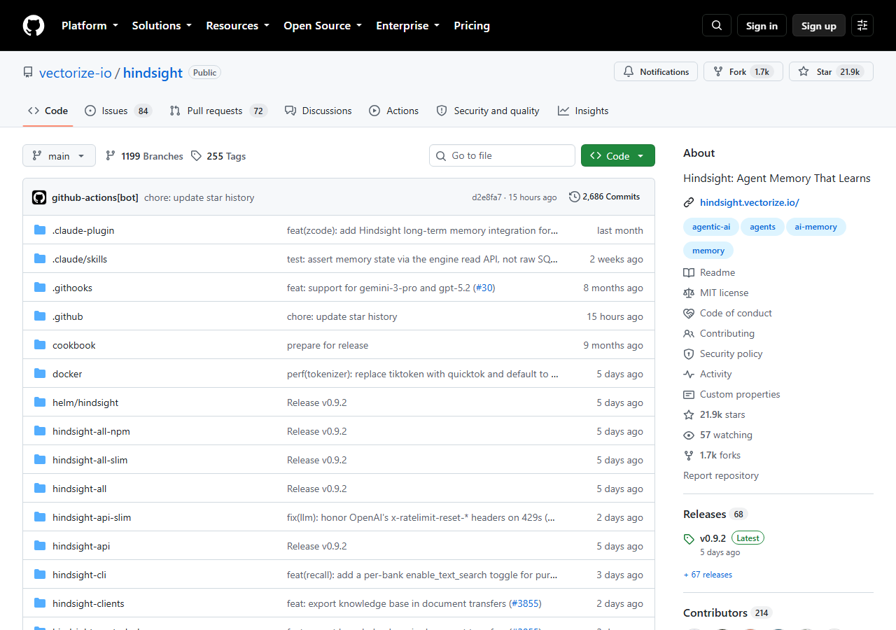Select the memory topic tag
This screenshot has width=896, height=630.
pyautogui.click(x=708, y=251)
